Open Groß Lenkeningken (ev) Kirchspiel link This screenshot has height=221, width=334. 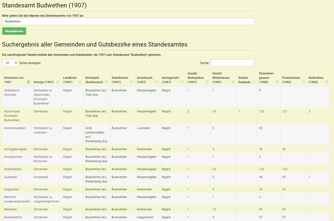(x=95, y=132)
